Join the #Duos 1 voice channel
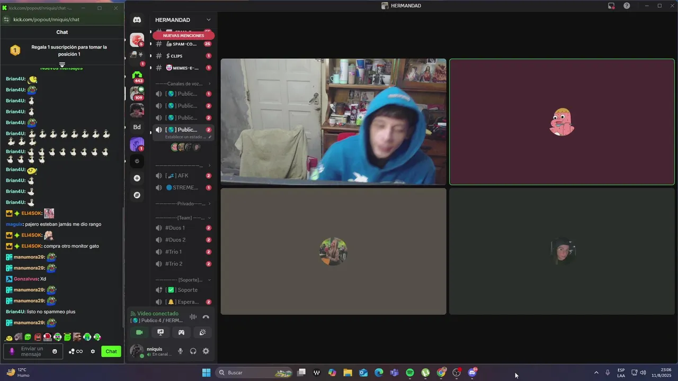Viewport: 678px width, 381px height. point(183,228)
